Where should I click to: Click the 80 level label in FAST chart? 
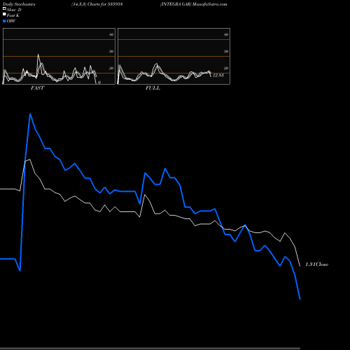click(x=111, y=34)
